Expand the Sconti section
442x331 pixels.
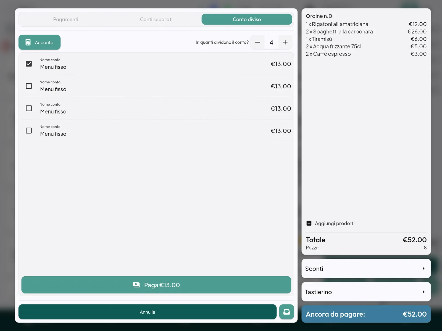366,269
